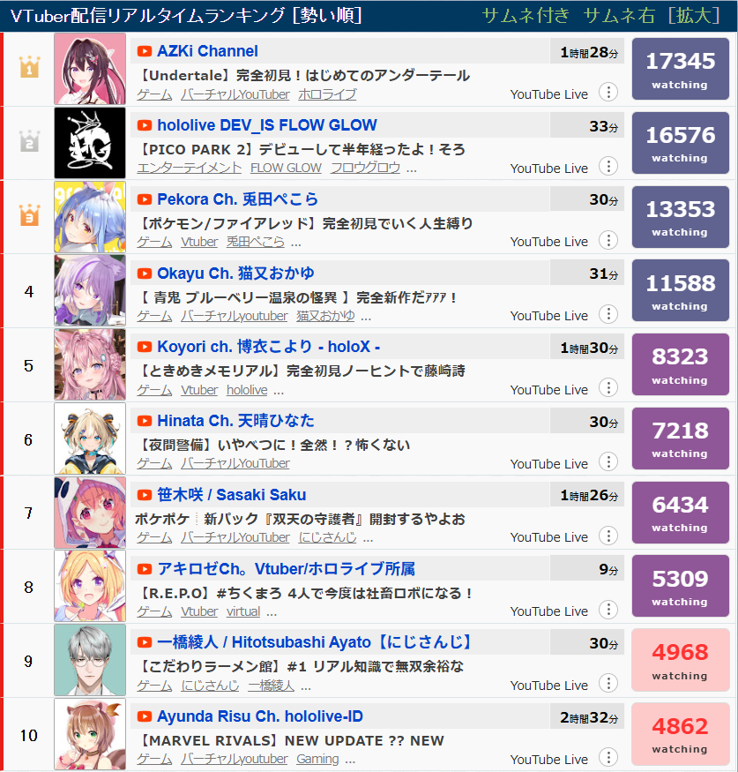Open the more-options menu for Sasaki Saku stream

coord(608,536)
